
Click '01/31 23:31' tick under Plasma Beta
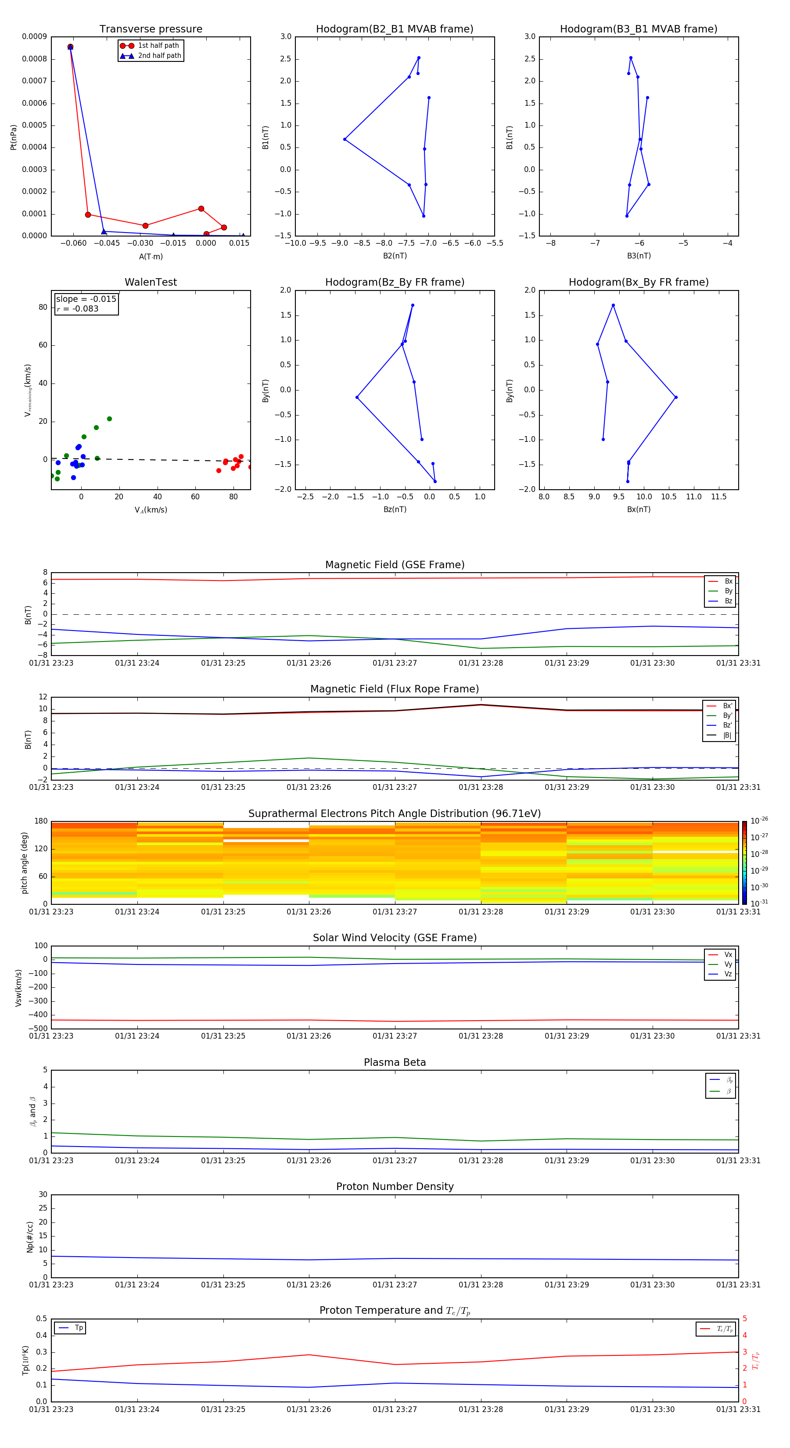tap(738, 1160)
